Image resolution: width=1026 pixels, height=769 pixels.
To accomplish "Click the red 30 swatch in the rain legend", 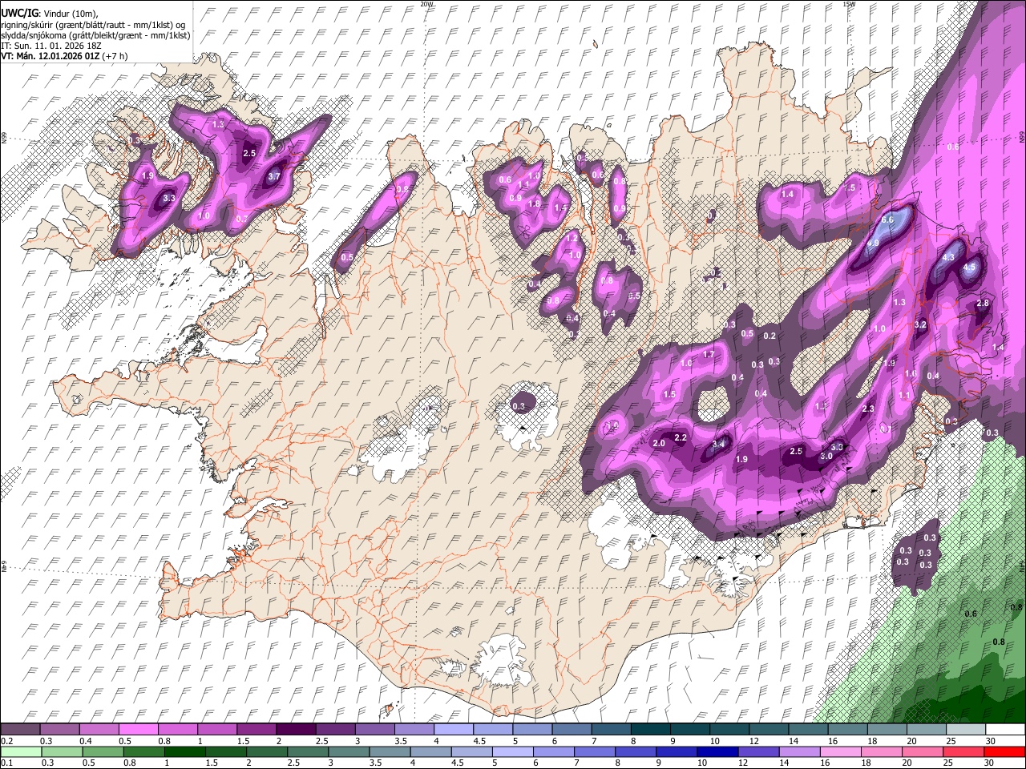I will 1004,751.
